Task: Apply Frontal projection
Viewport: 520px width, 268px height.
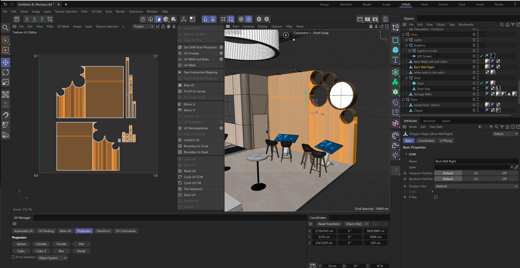Action: (61, 244)
